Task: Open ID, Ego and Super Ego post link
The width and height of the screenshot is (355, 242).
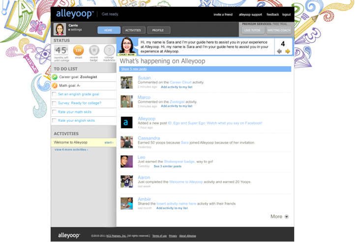Action: pyautogui.click(x=215, y=123)
